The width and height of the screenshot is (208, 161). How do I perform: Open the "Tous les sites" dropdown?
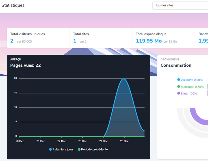click(x=180, y=5)
